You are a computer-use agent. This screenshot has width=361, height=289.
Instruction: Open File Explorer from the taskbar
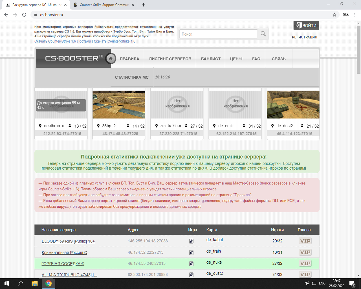34,283
